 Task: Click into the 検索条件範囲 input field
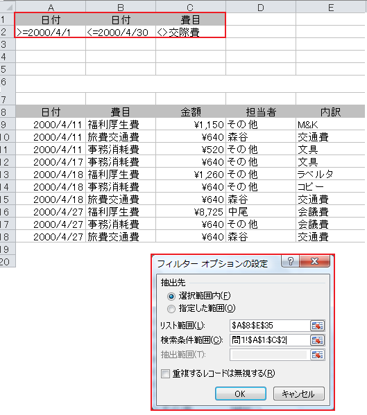270,340
